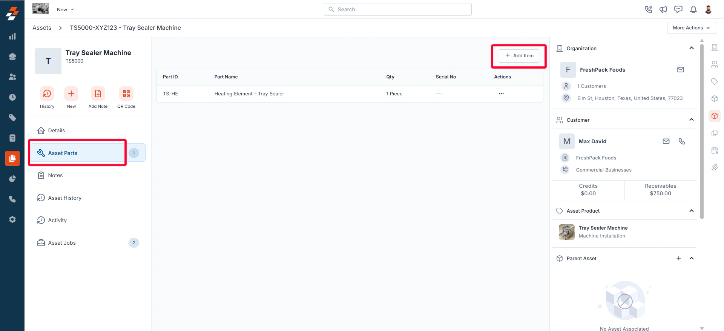724x331 pixels.
Task: Email Max David via envelope icon
Action: tap(666, 141)
